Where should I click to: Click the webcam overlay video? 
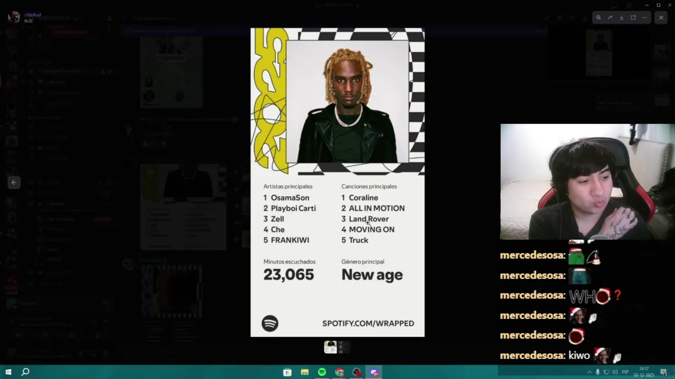(587, 182)
